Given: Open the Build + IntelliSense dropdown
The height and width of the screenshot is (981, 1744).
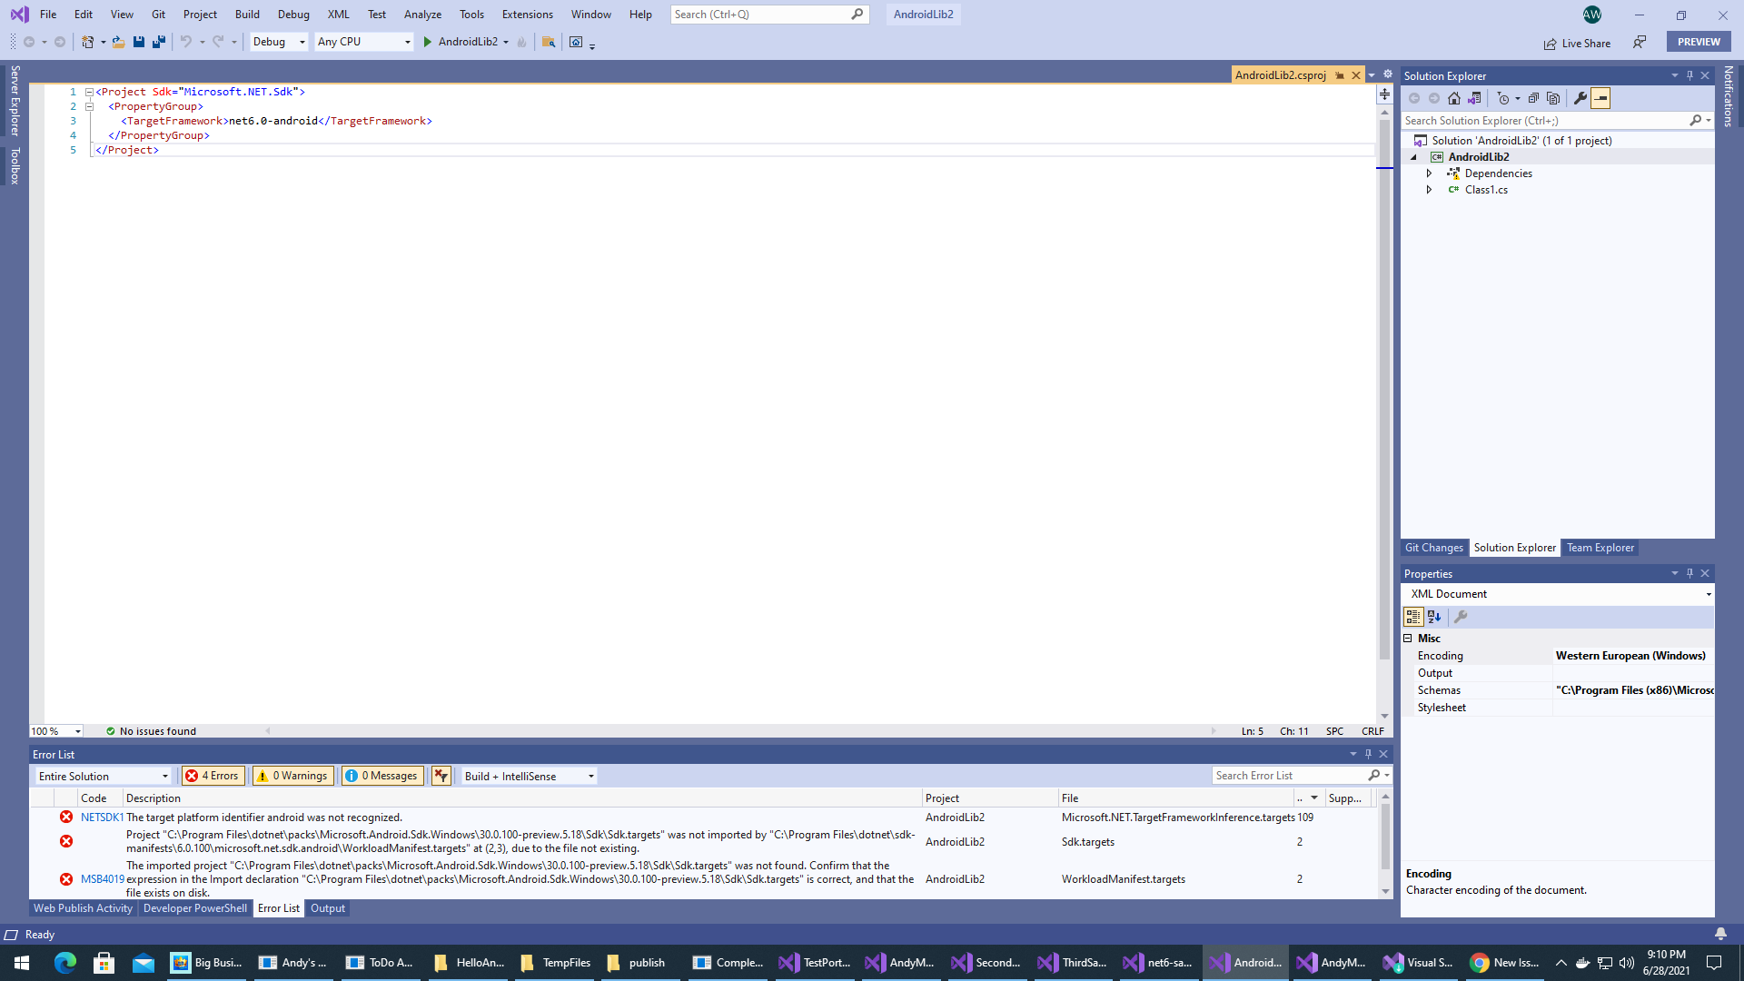Looking at the screenshot, I should click(529, 776).
